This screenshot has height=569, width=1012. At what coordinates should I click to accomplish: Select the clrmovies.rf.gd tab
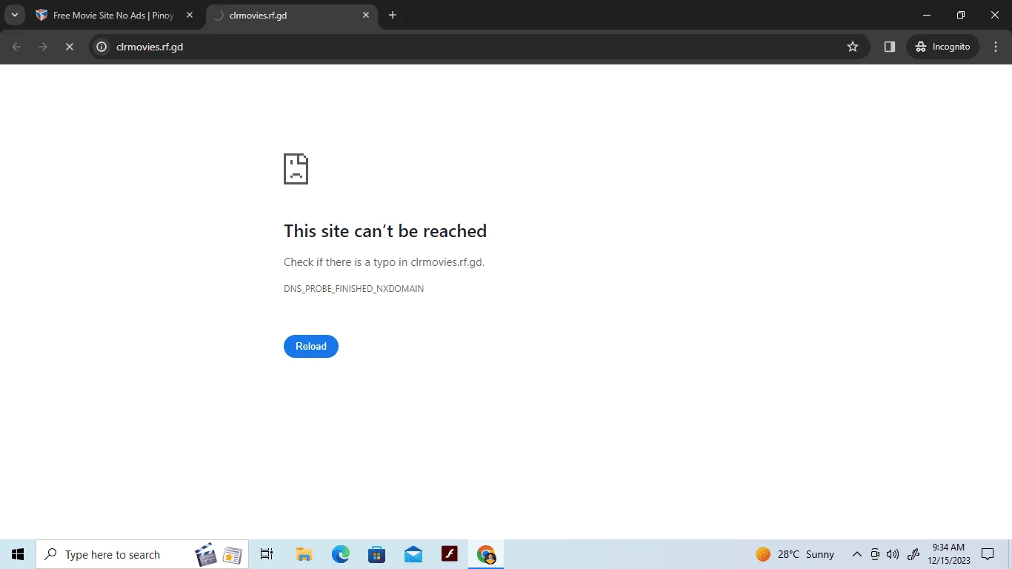tap(290, 15)
